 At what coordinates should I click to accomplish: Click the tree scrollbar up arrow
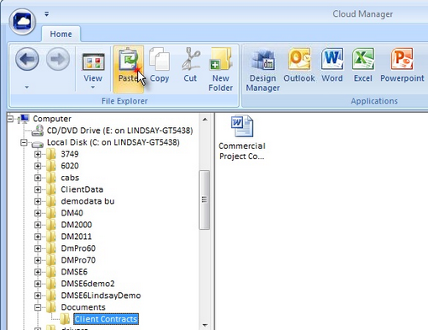point(205,120)
